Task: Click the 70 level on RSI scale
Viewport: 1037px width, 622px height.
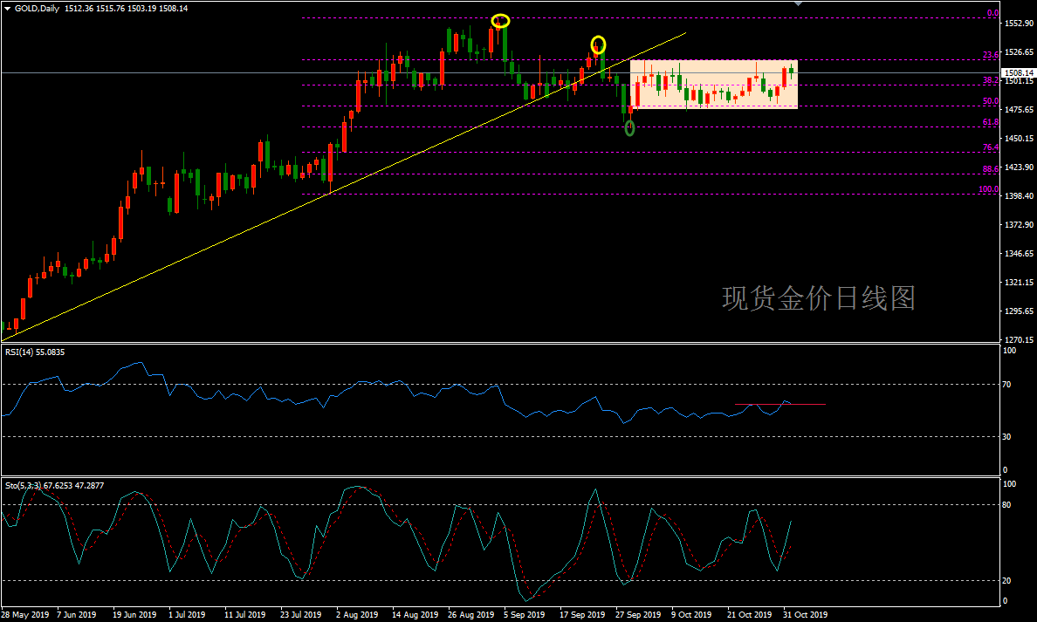Action: pyautogui.click(x=1007, y=384)
